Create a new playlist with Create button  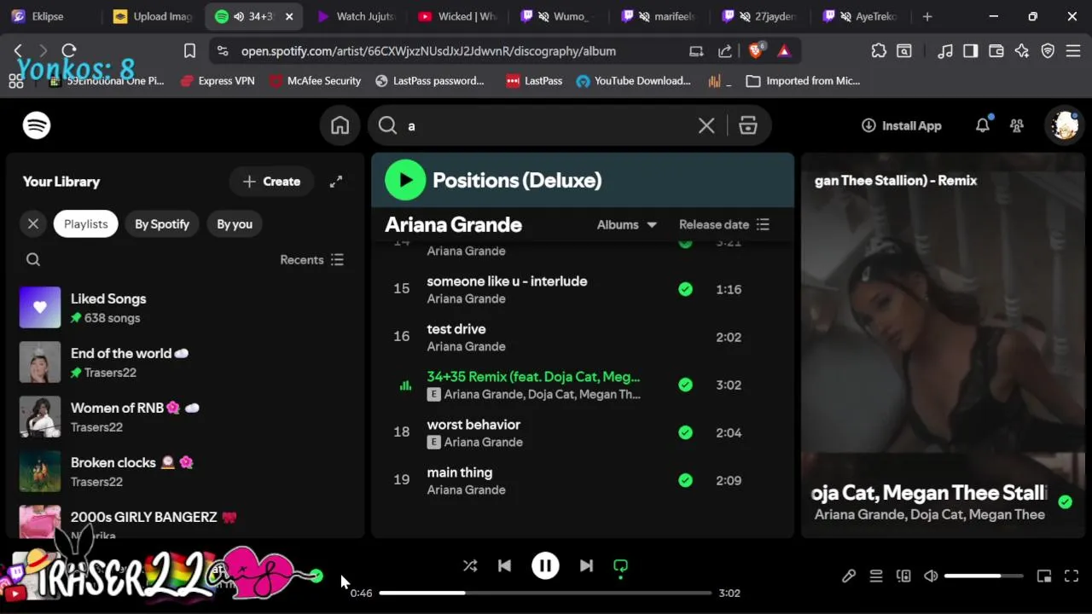pos(271,182)
